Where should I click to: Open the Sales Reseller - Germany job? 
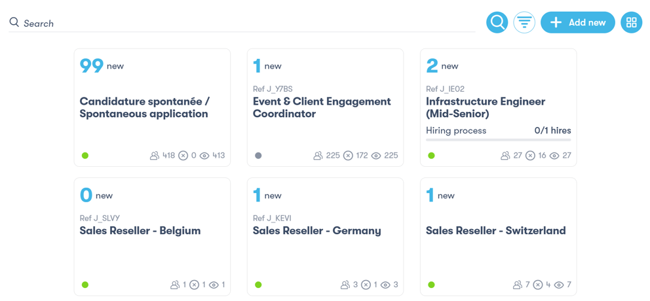316,231
